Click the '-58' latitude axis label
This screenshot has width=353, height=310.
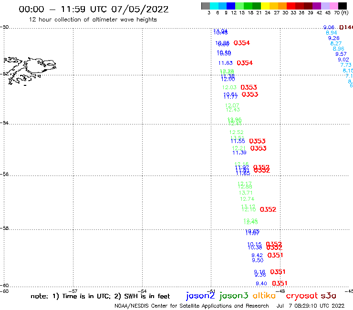click(4, 228)
